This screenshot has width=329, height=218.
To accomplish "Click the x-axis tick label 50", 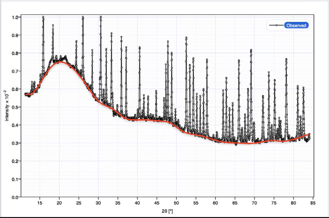I will [176, 203].
